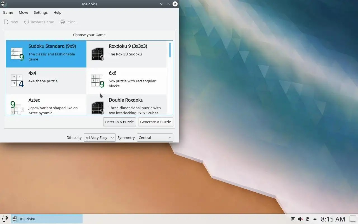Select the Sudoku Standard (9x9) grid icon
The width and height of the screenshot is (358, 224).
(17, 54)
